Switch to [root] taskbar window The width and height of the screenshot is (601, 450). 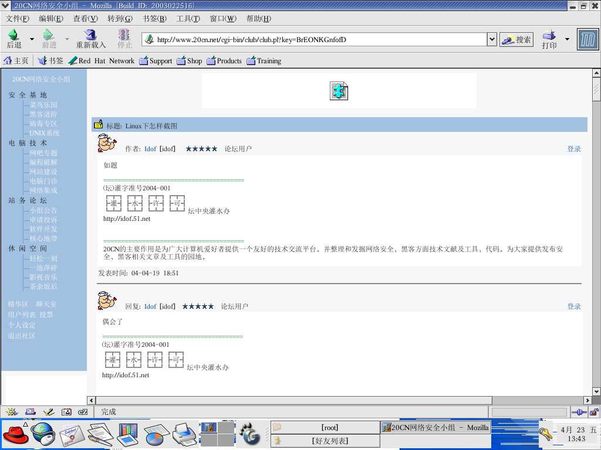(x=325, y=427)
